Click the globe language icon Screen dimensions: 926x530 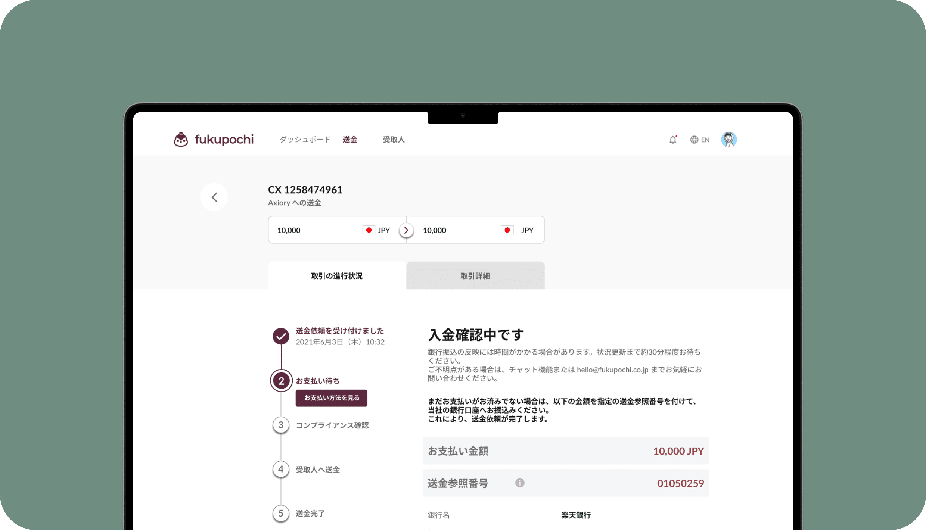[694, 140]
